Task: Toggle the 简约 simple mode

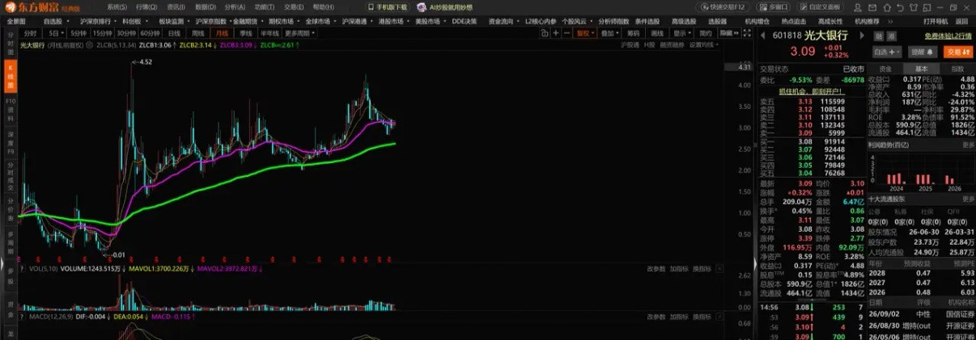Action: (x=706, y=33)
